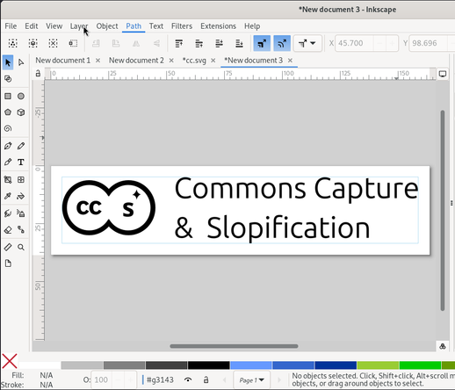
Task: Select the Node editing tool
Action: click(21, 62)
